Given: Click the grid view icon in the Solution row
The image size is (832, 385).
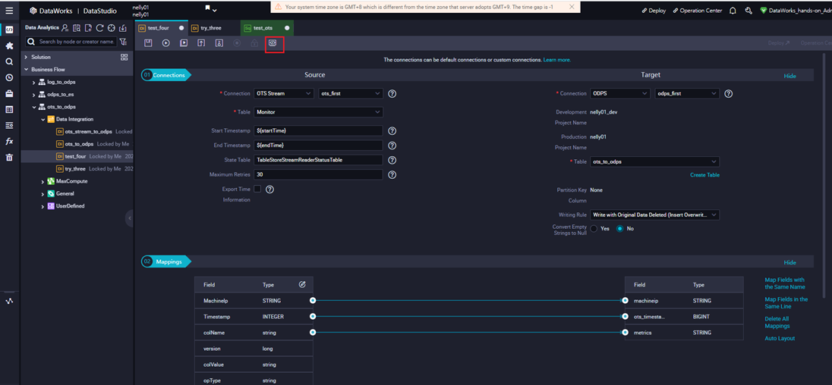Looking at the screenshot, I should point(124,57).
